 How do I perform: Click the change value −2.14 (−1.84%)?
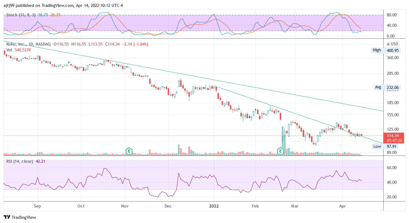pyautogui.click(x=135, y=44)
